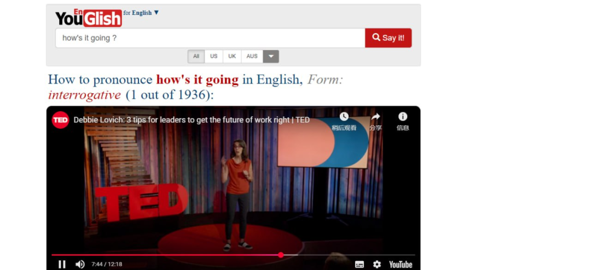The height and width of the screenshot is (270, 591).
Task: Open the video settings gear
Action: tap(376, 264)
